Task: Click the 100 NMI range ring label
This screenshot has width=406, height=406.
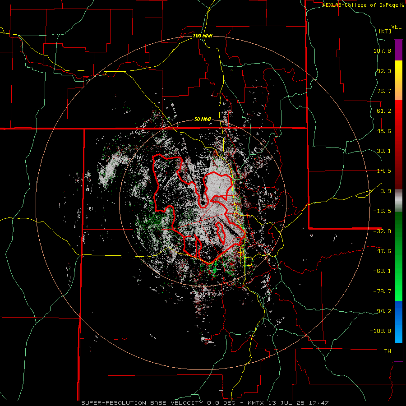Action: (x=203, y=36)
